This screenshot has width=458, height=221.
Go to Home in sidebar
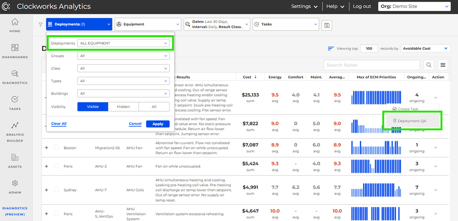[15, 25]
